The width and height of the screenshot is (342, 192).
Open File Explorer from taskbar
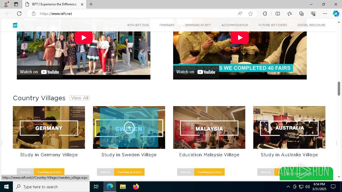tap(123, 187)
